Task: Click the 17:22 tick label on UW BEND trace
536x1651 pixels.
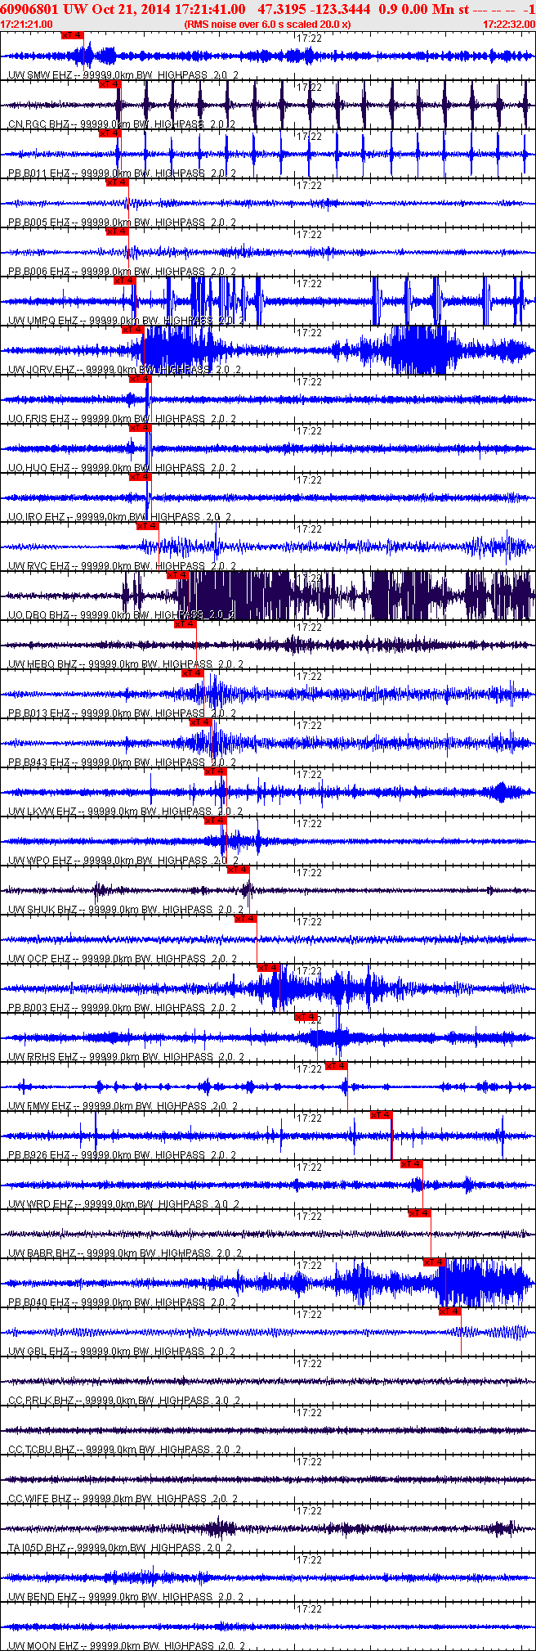Action: (x=309, y=1559)
